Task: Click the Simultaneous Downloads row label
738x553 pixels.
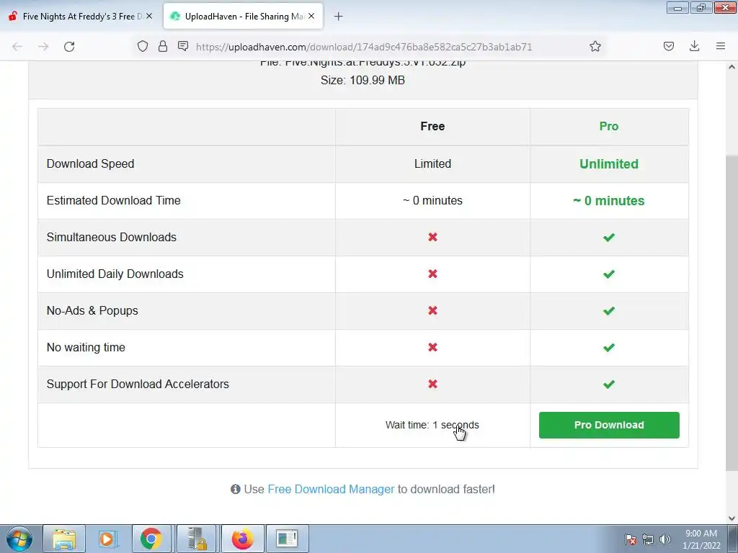Action: (112, 237)
